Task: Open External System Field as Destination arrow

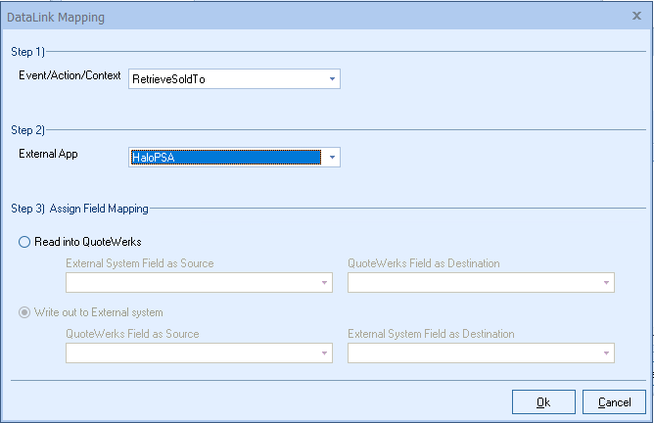Action: 605,353
